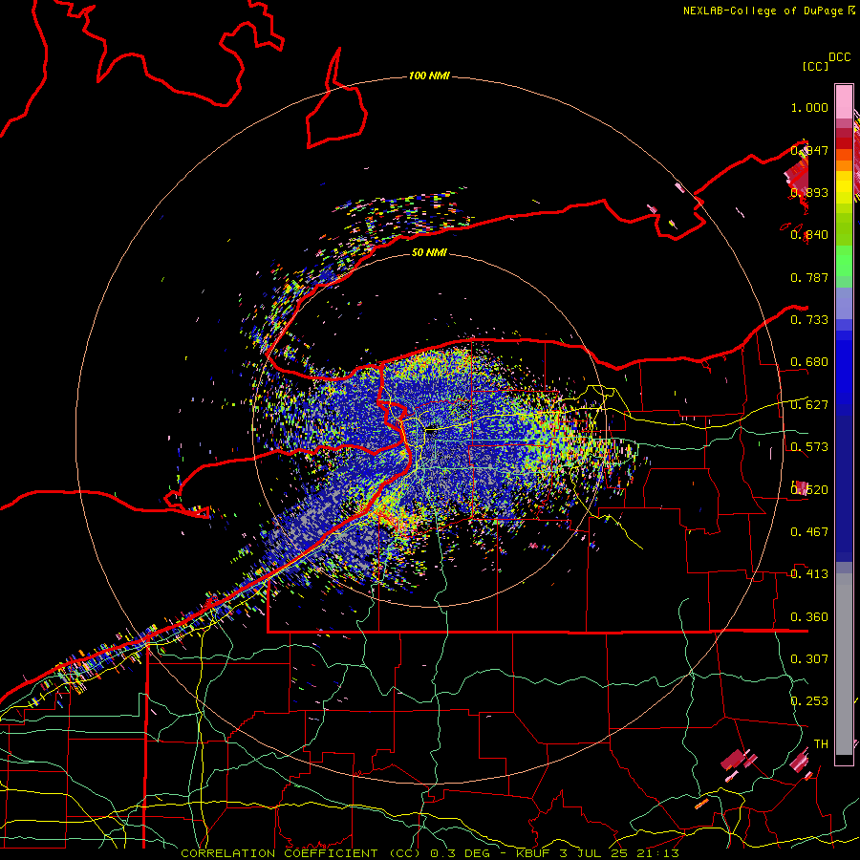Pick the gray segment of the color bar
The width and height of the screenshot is (860, 860).
(x=844, y=664)
